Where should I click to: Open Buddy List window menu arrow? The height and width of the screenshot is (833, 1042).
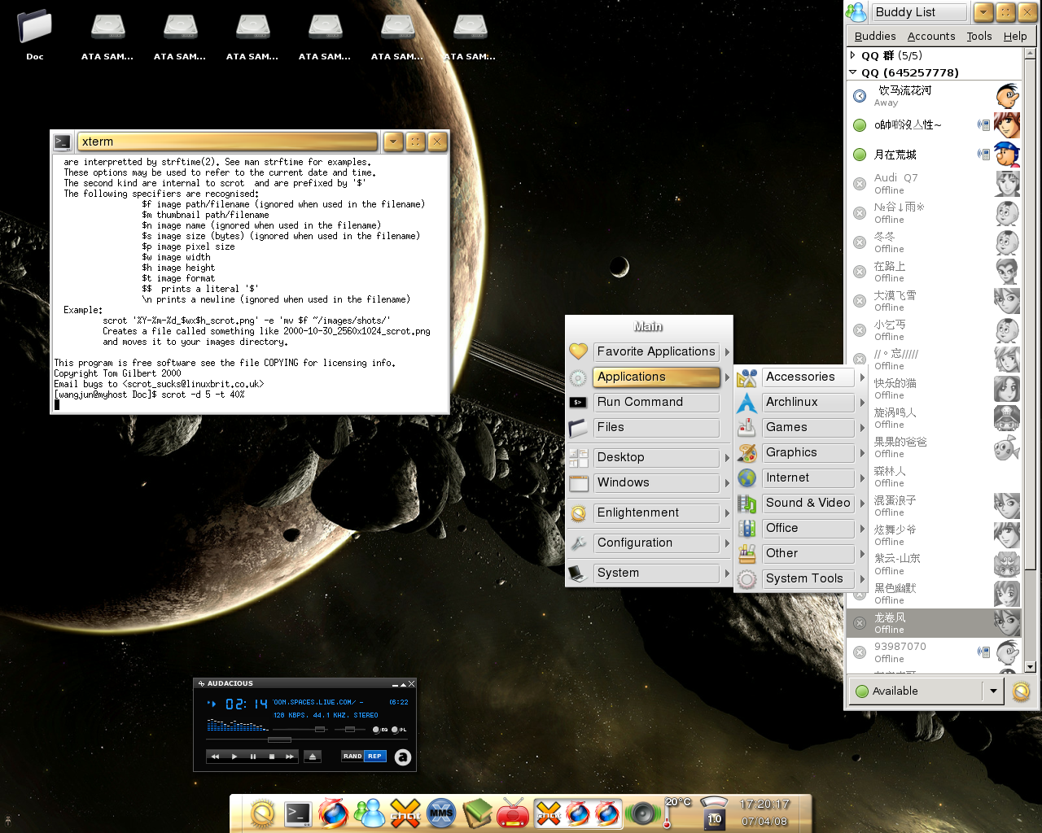point(983,12)
